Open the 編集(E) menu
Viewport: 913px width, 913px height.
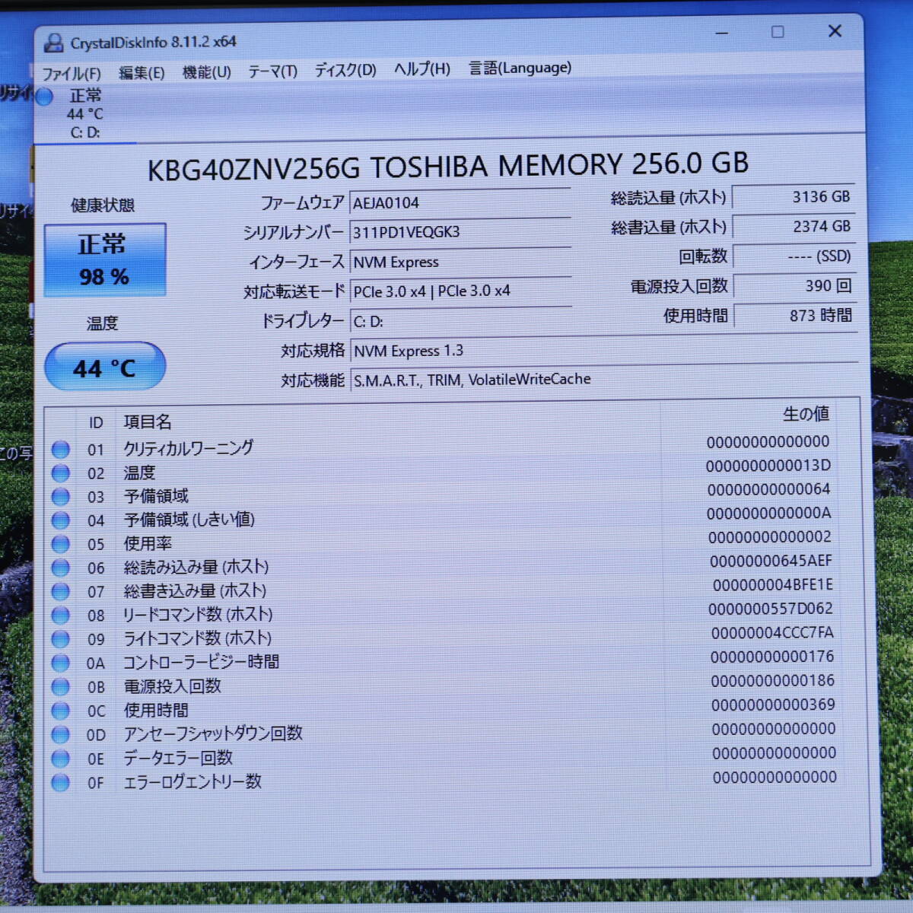pos(142,73)
